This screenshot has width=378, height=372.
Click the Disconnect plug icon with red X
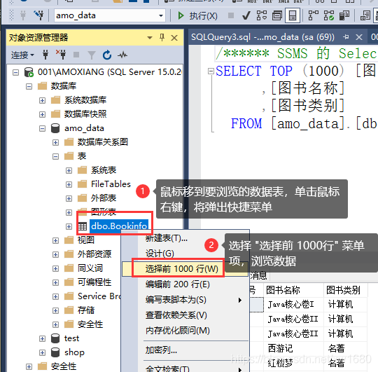point(61,55)
